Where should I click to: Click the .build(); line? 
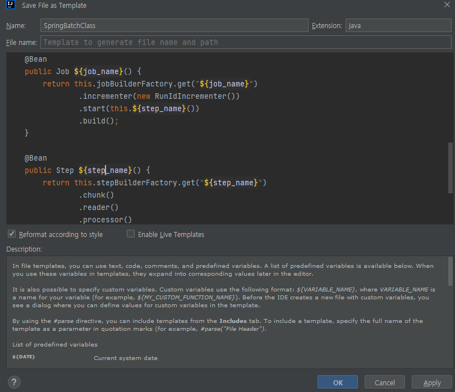tap(99, 121)
